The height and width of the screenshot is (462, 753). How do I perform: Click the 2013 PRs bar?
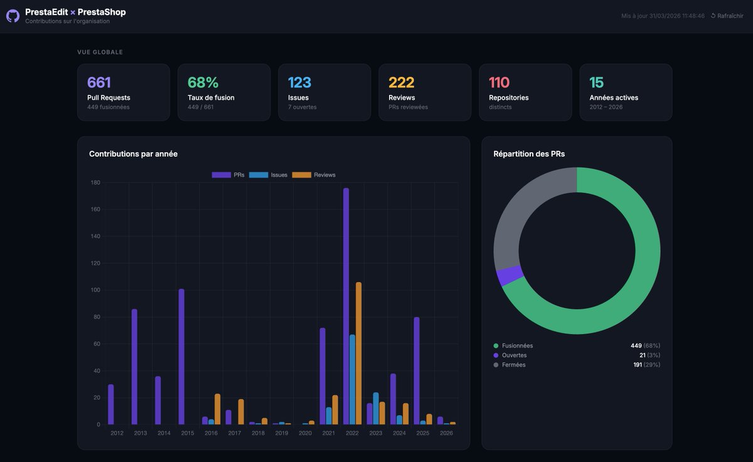(x=134, y=367)
